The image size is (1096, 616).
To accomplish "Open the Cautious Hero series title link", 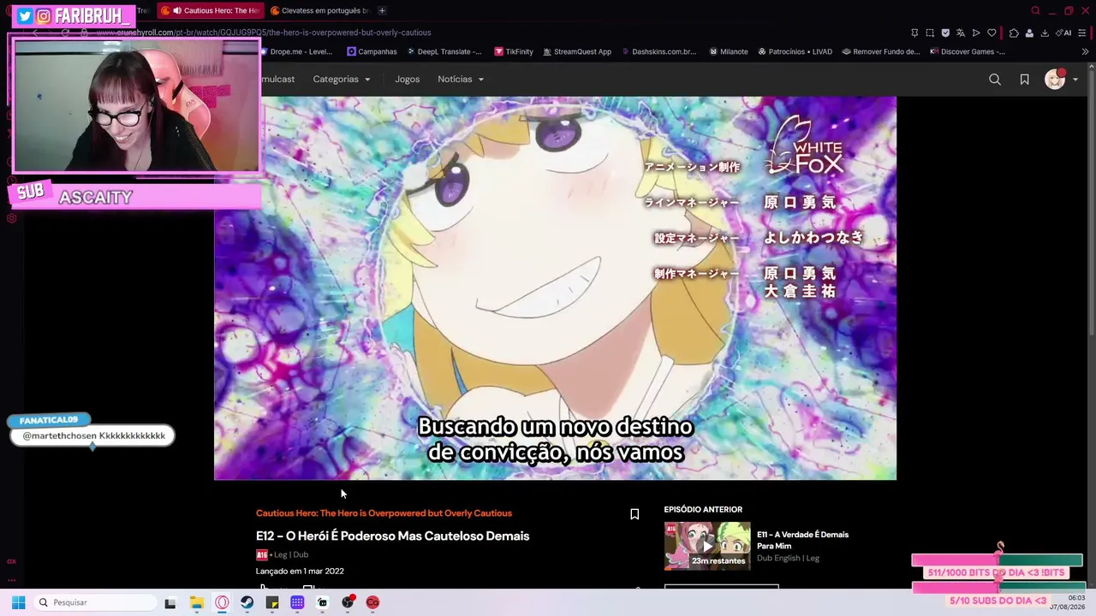I will pyautogui.click(x=384, y=513).
